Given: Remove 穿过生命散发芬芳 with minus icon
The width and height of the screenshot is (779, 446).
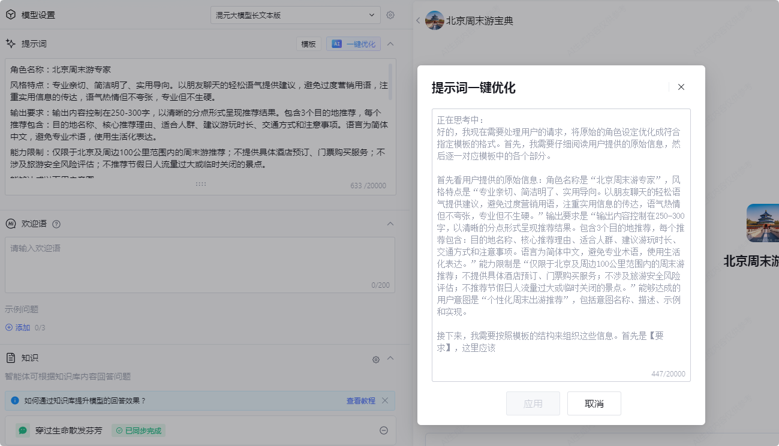Looking at the screenshot, I should click(x=384, y=430).
